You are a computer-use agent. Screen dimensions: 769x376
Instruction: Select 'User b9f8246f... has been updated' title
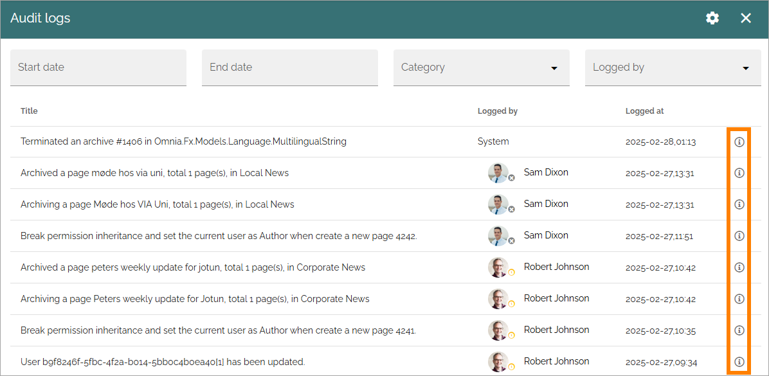163,362
